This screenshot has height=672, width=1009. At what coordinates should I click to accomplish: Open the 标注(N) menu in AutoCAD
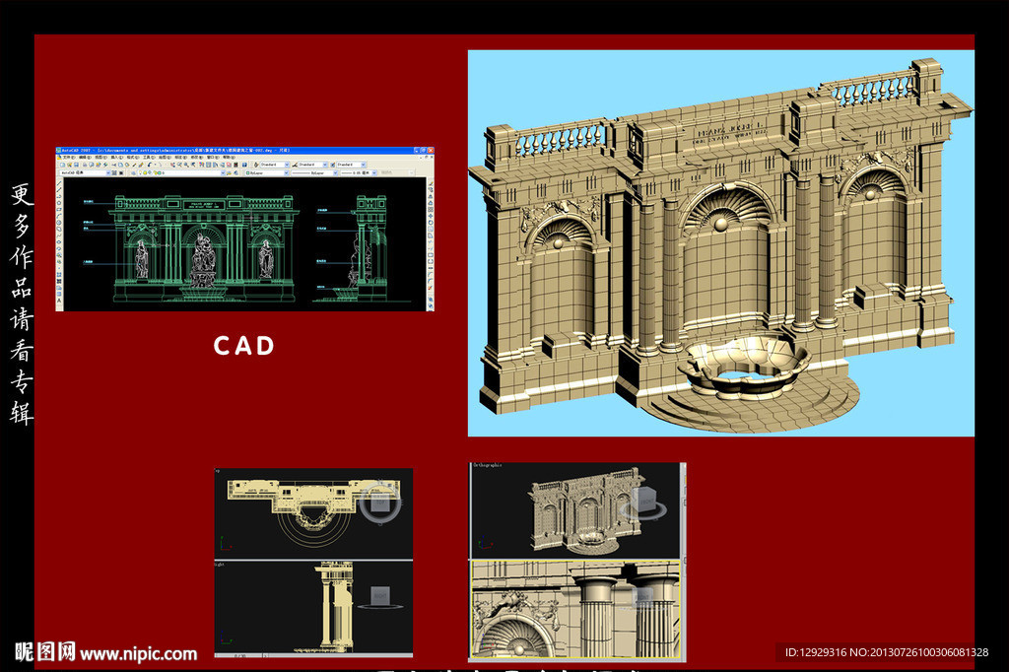click(x=181, y=158)
